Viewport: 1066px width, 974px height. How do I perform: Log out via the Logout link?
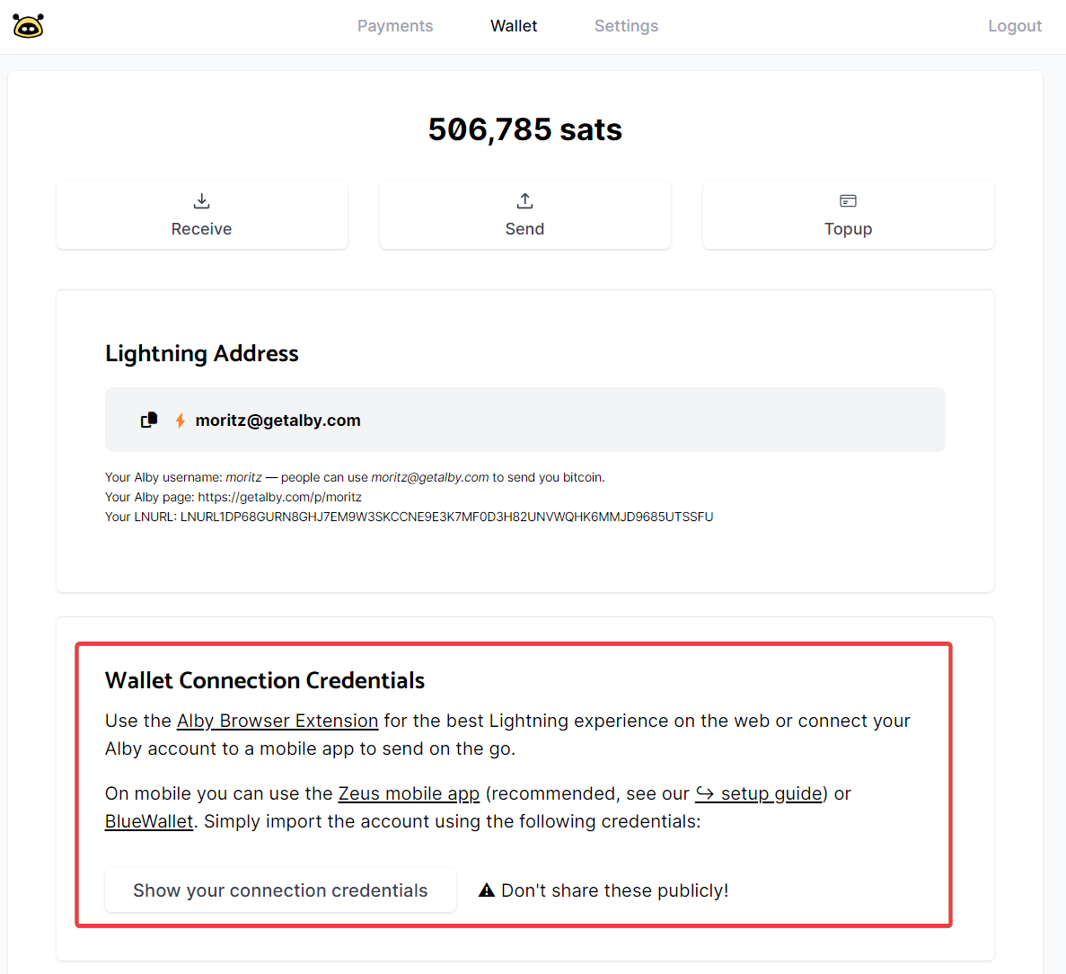click(1015, 26)
